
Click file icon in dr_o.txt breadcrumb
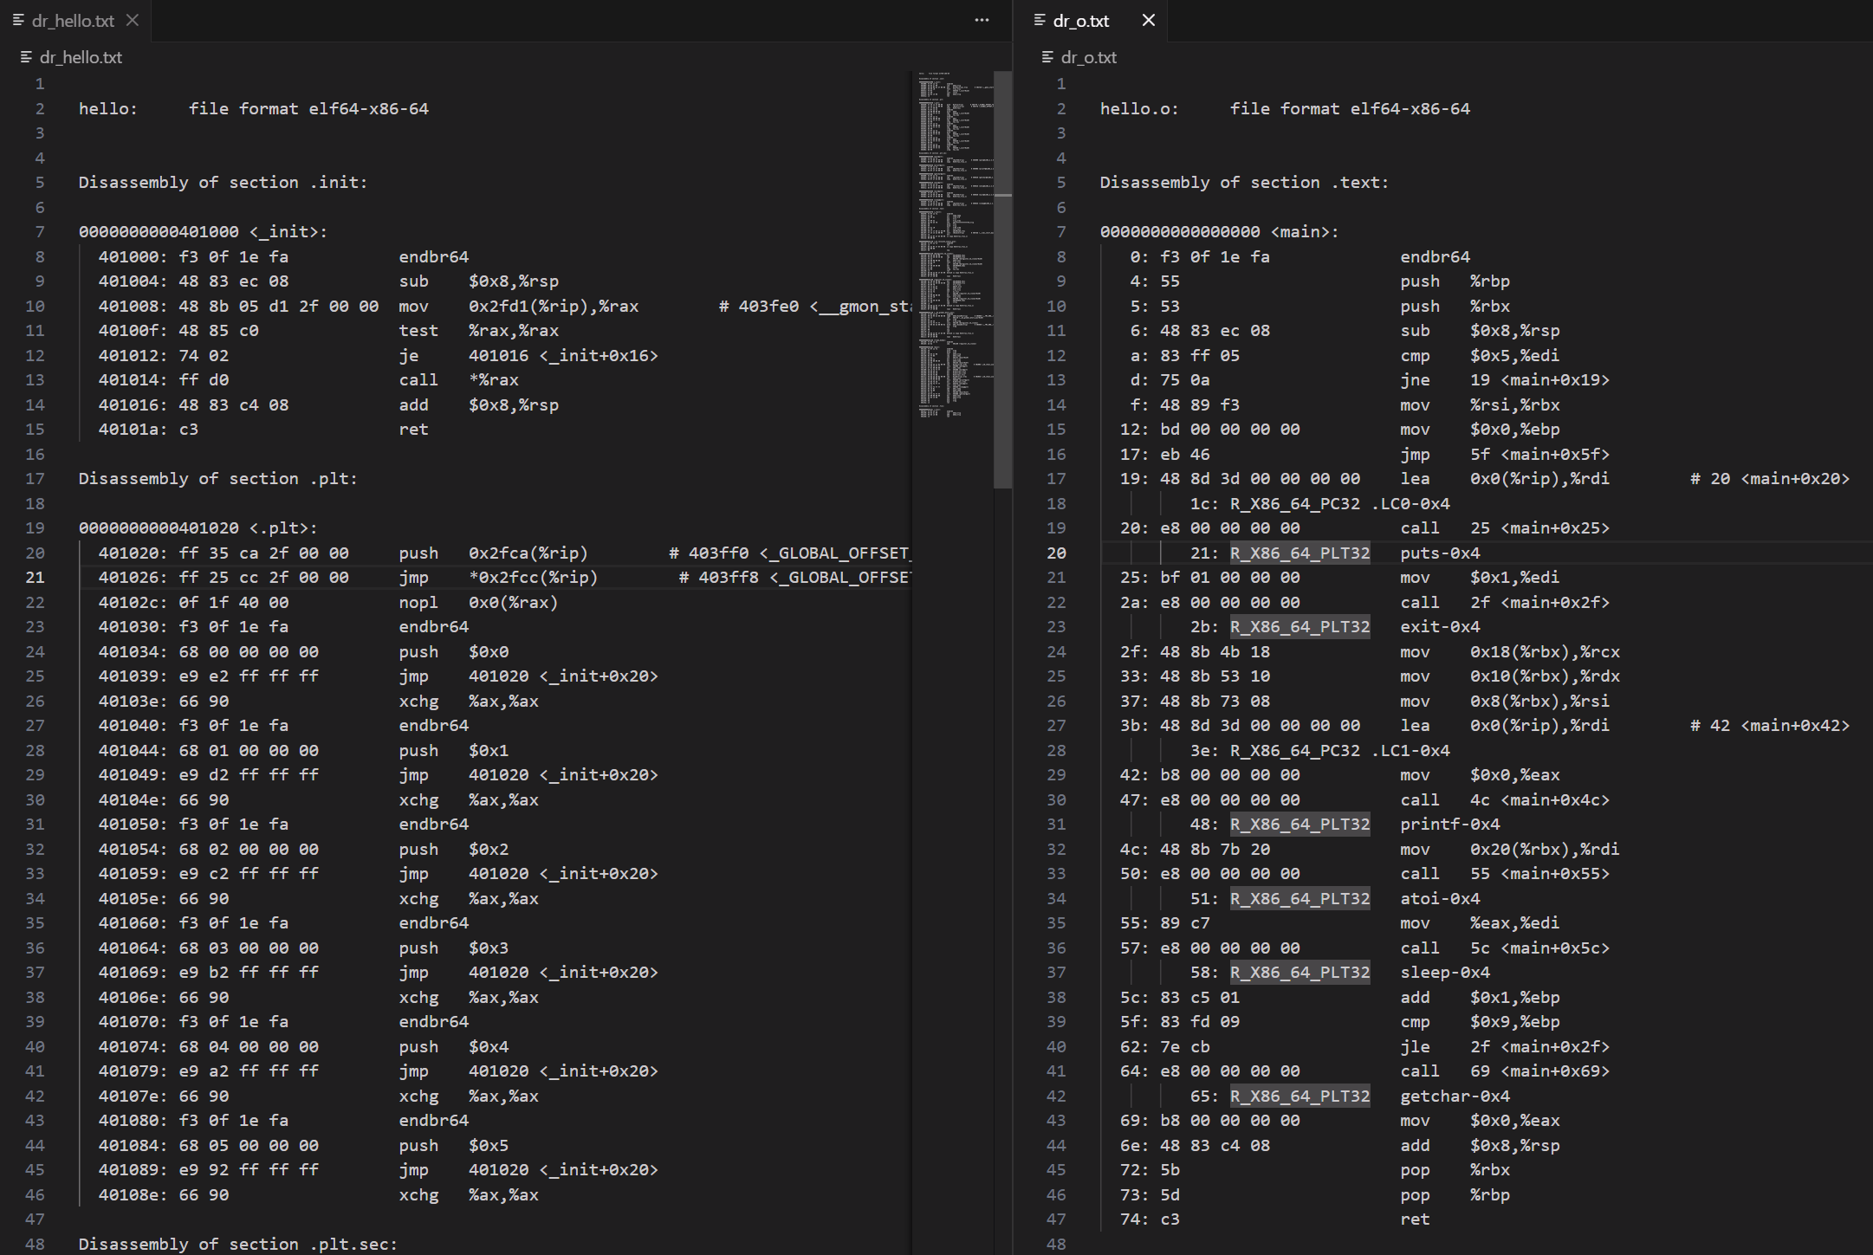coord(1047,57)
